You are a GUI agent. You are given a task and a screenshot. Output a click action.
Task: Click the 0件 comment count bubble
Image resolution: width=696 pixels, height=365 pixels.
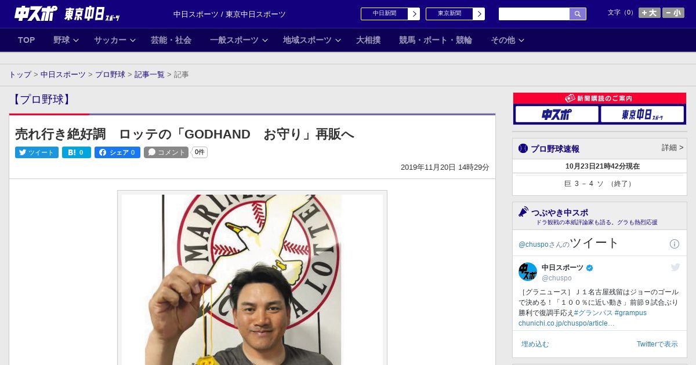[x=200, y=152]
